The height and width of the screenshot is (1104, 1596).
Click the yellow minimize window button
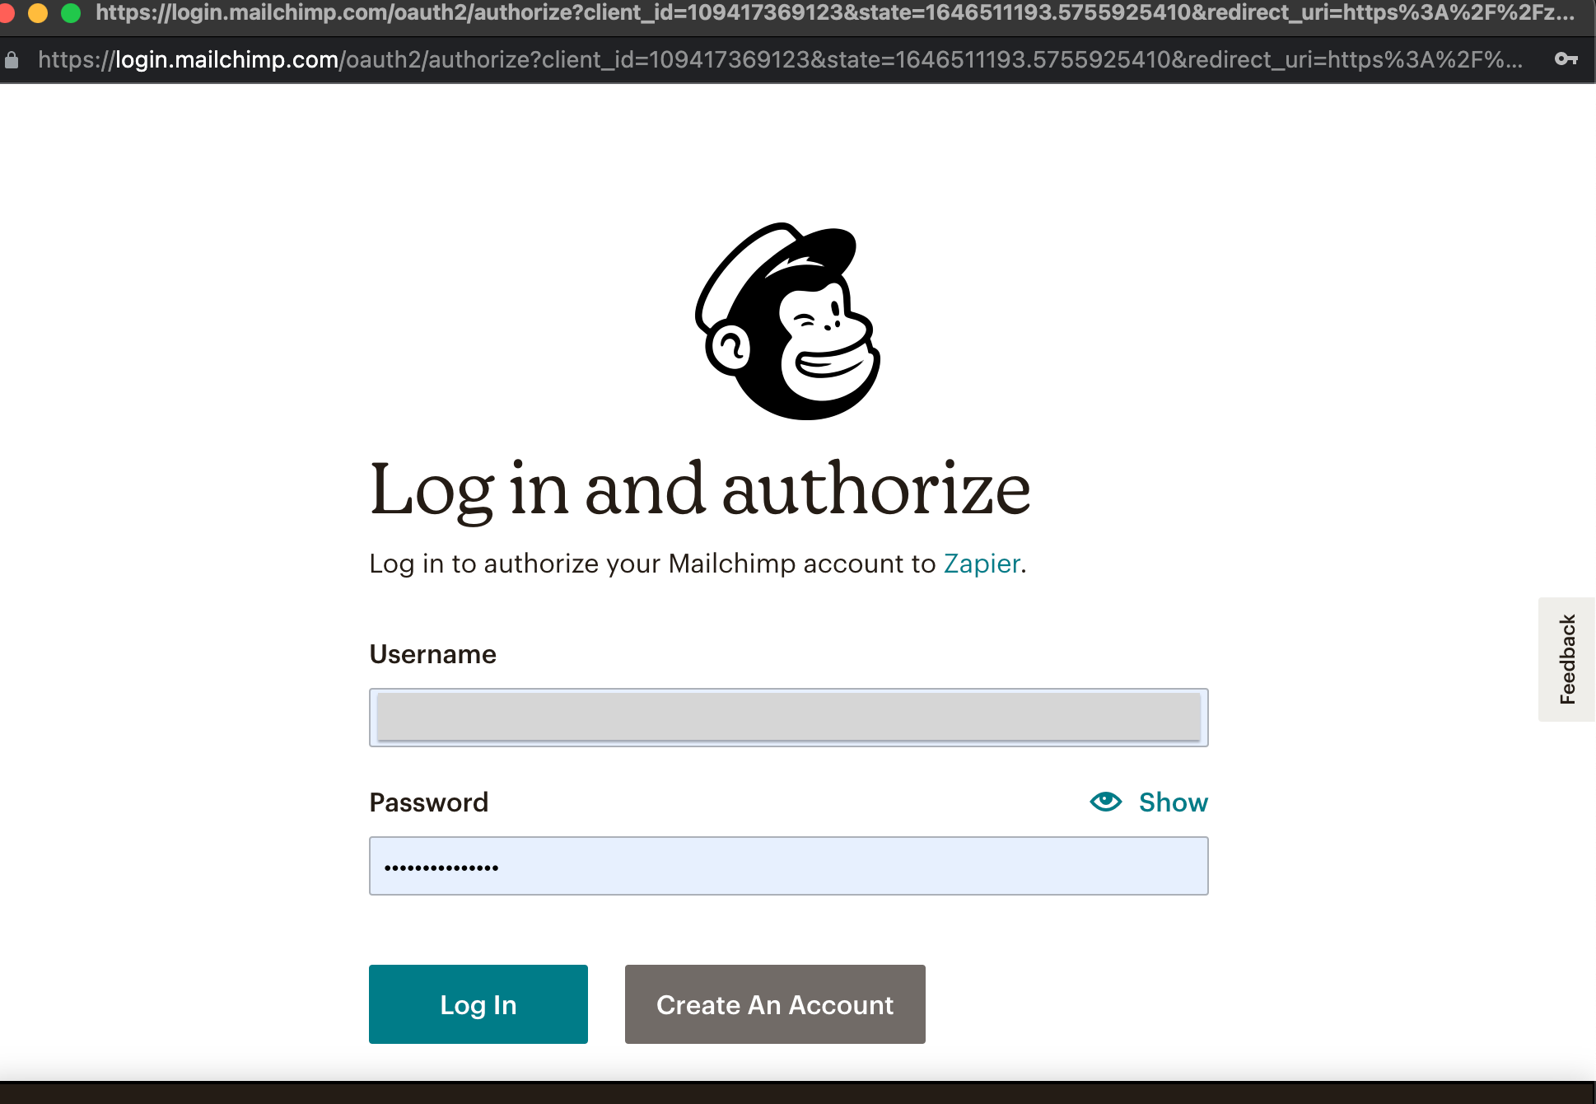(38, 12)
